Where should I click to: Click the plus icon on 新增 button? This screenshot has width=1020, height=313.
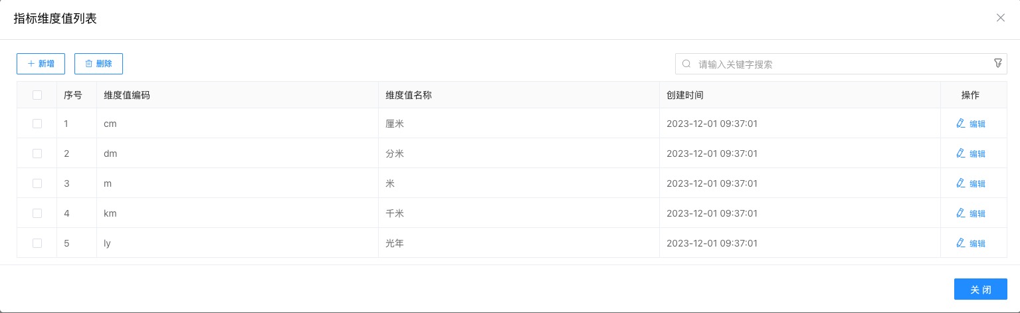[x=31, y=64]
